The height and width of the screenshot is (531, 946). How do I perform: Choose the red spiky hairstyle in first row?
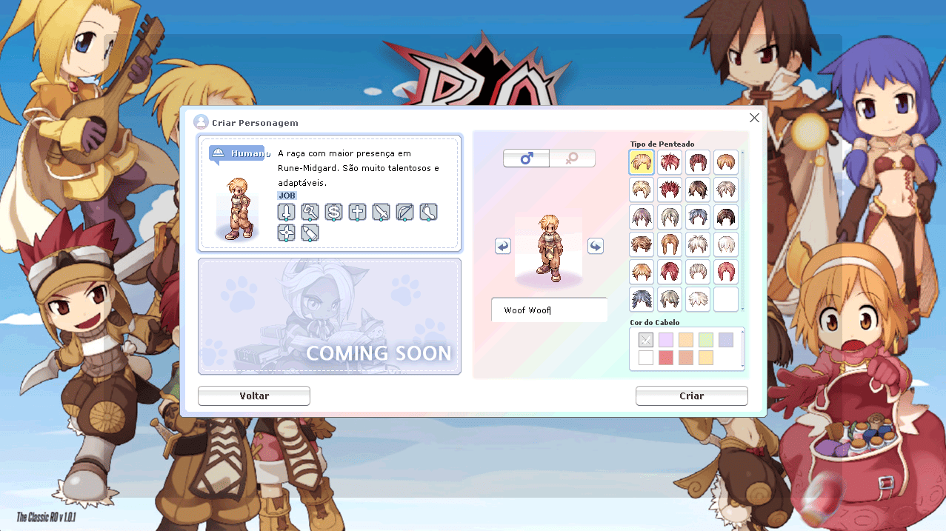(670, 162)
